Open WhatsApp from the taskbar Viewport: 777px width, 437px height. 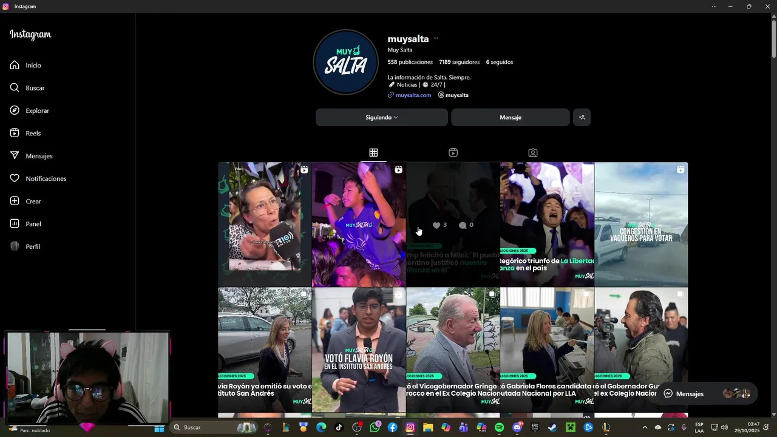[x=375, y=427]
